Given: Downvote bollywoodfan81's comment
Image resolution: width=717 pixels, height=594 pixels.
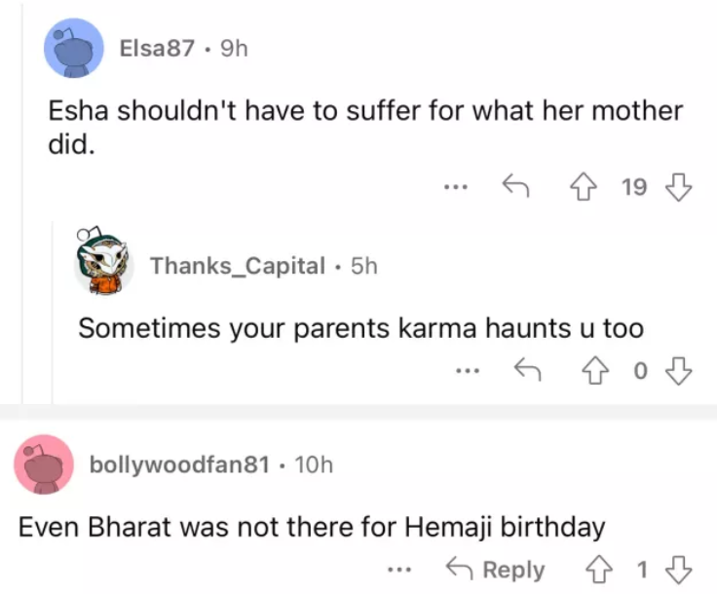Looking at the screenshot, I should 679,570.
